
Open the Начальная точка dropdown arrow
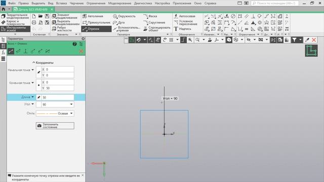click(x=32, y=70)
